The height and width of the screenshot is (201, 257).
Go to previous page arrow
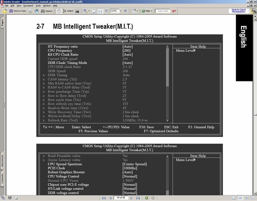[x=110, y=198]
